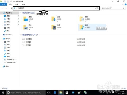
Task: Select the 音乐 folder icon in 常用文件夹
Action: coord(82,27)
